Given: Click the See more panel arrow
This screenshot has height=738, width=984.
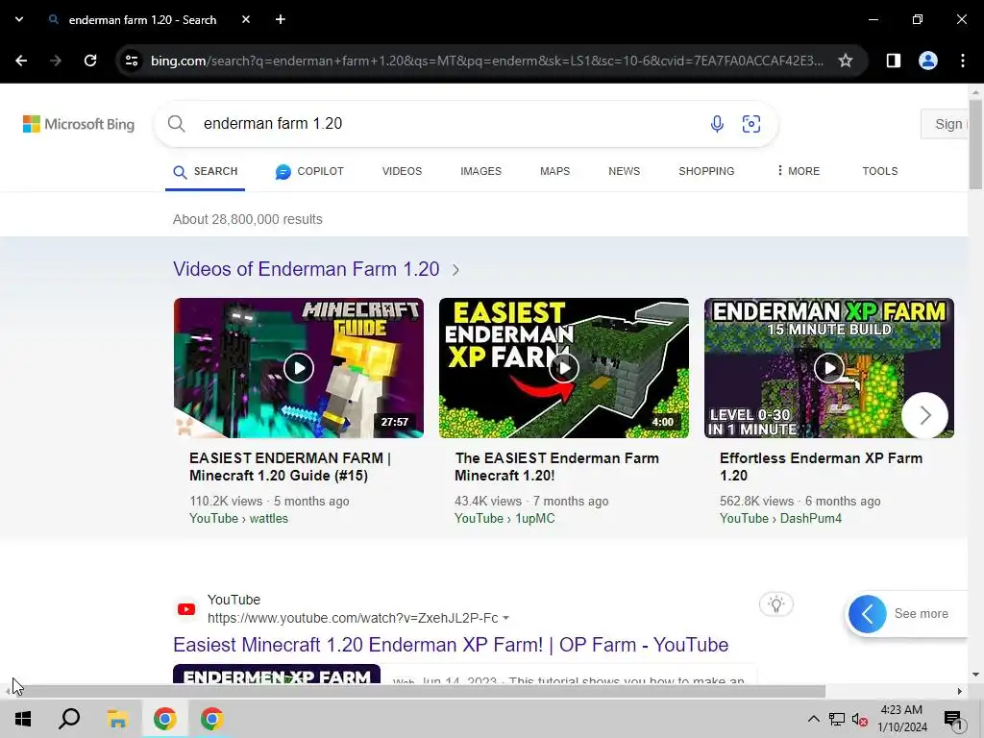Looking at the screenshot, I should tap(868, 614).
